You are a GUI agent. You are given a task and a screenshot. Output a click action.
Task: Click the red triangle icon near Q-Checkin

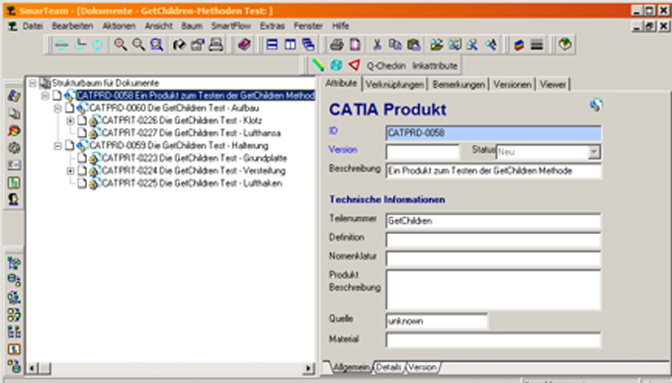pyautogui.click(x=354, y=65)
